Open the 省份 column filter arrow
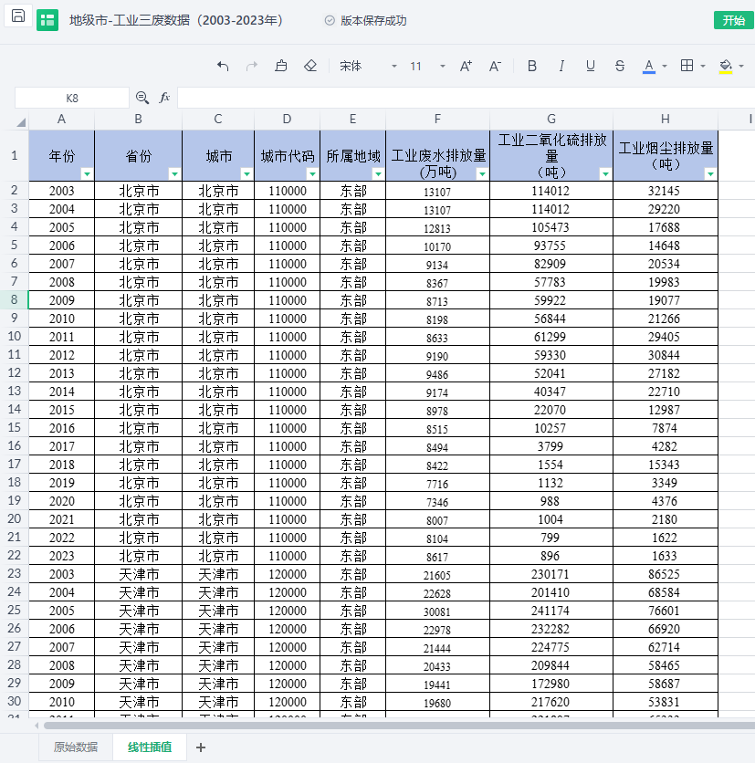 click(x=174, y=173)
